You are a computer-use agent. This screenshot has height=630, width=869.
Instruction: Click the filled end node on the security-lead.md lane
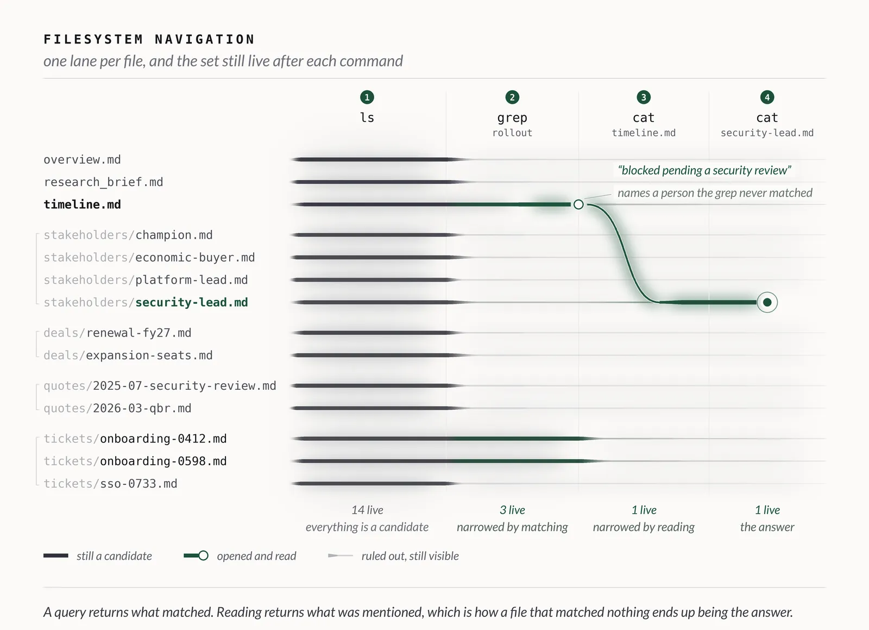click(767, 302)
